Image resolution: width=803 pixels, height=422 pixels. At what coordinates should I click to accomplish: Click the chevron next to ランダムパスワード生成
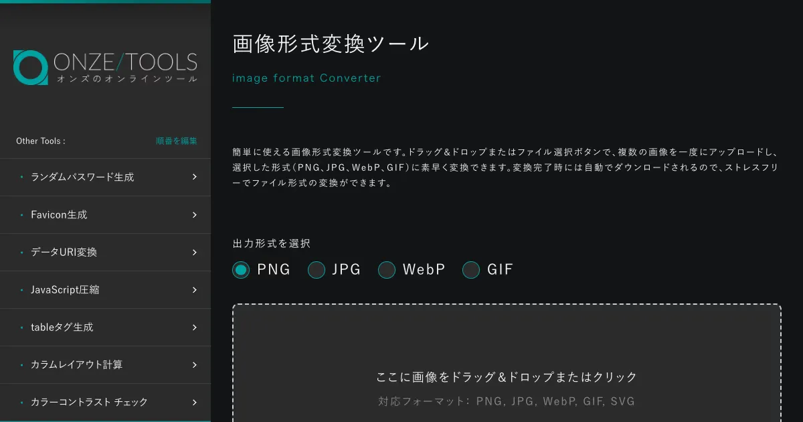(x=194, y=178)
